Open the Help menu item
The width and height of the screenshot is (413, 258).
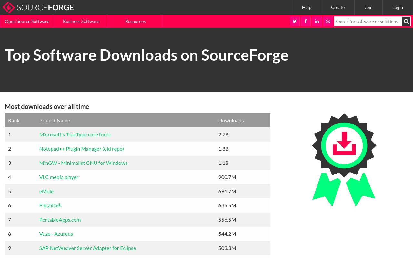[307, 7]
